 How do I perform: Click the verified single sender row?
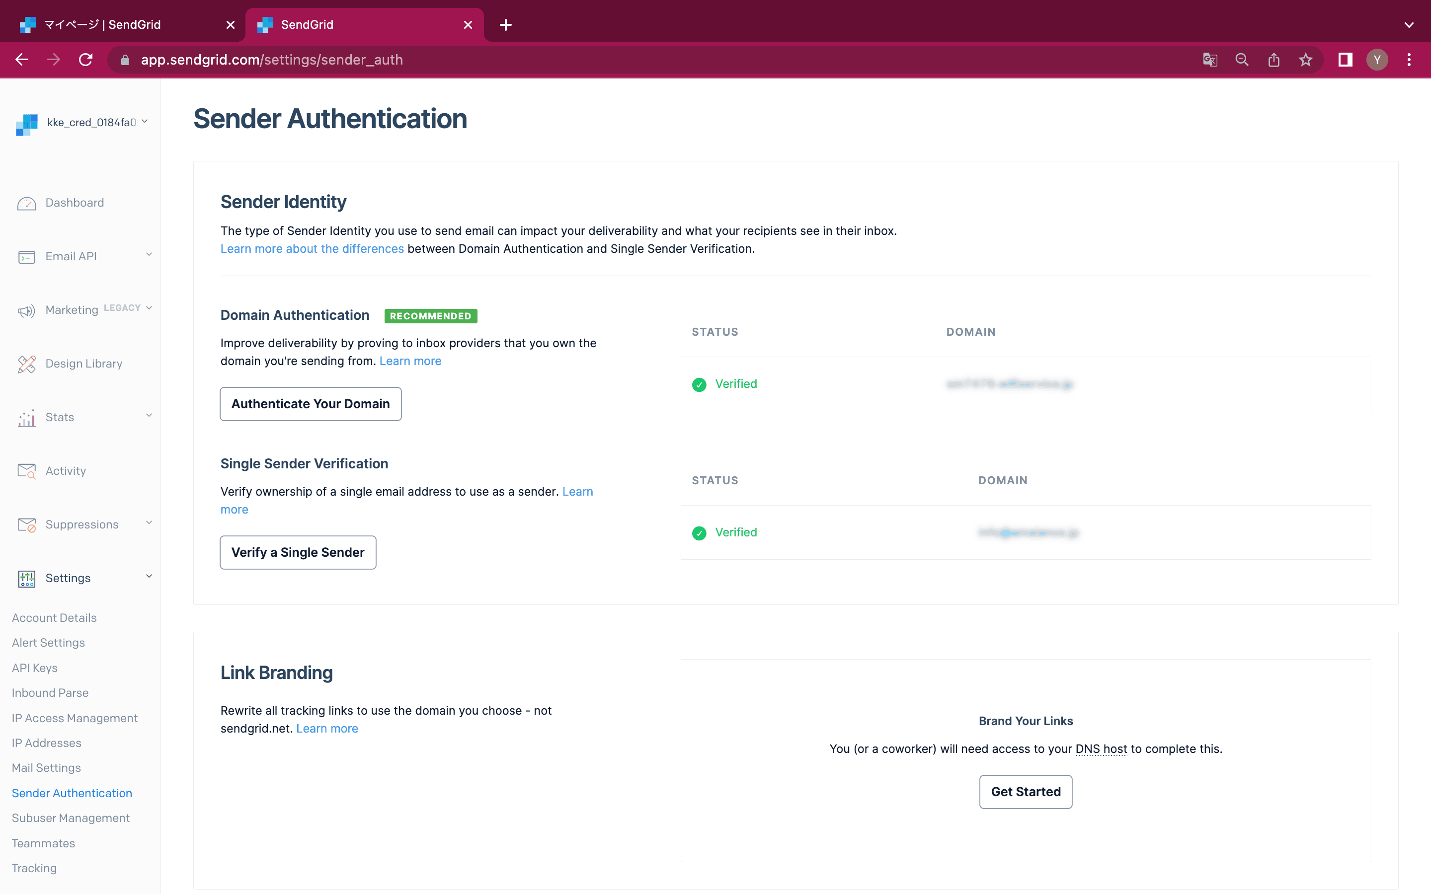pos(1026,533)
